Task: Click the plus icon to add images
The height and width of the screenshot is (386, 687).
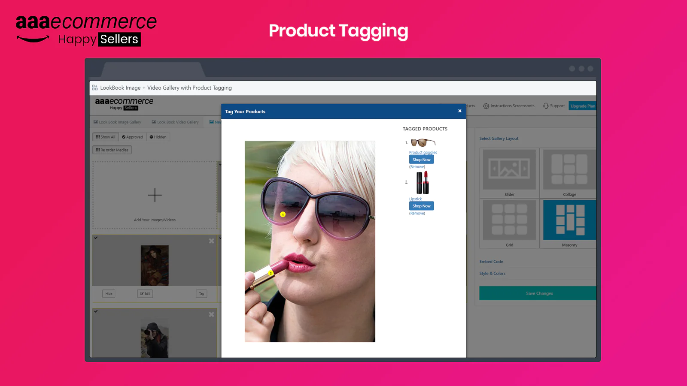Action: tap(155, 195)
